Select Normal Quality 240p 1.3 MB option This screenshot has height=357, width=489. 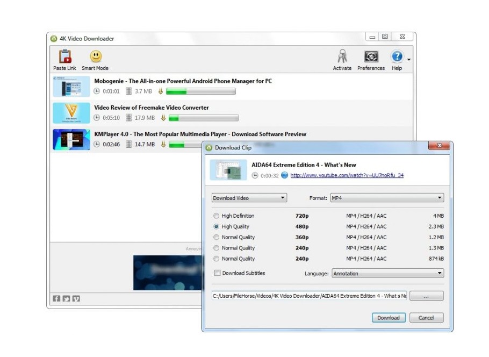click(x=216, y=248)
